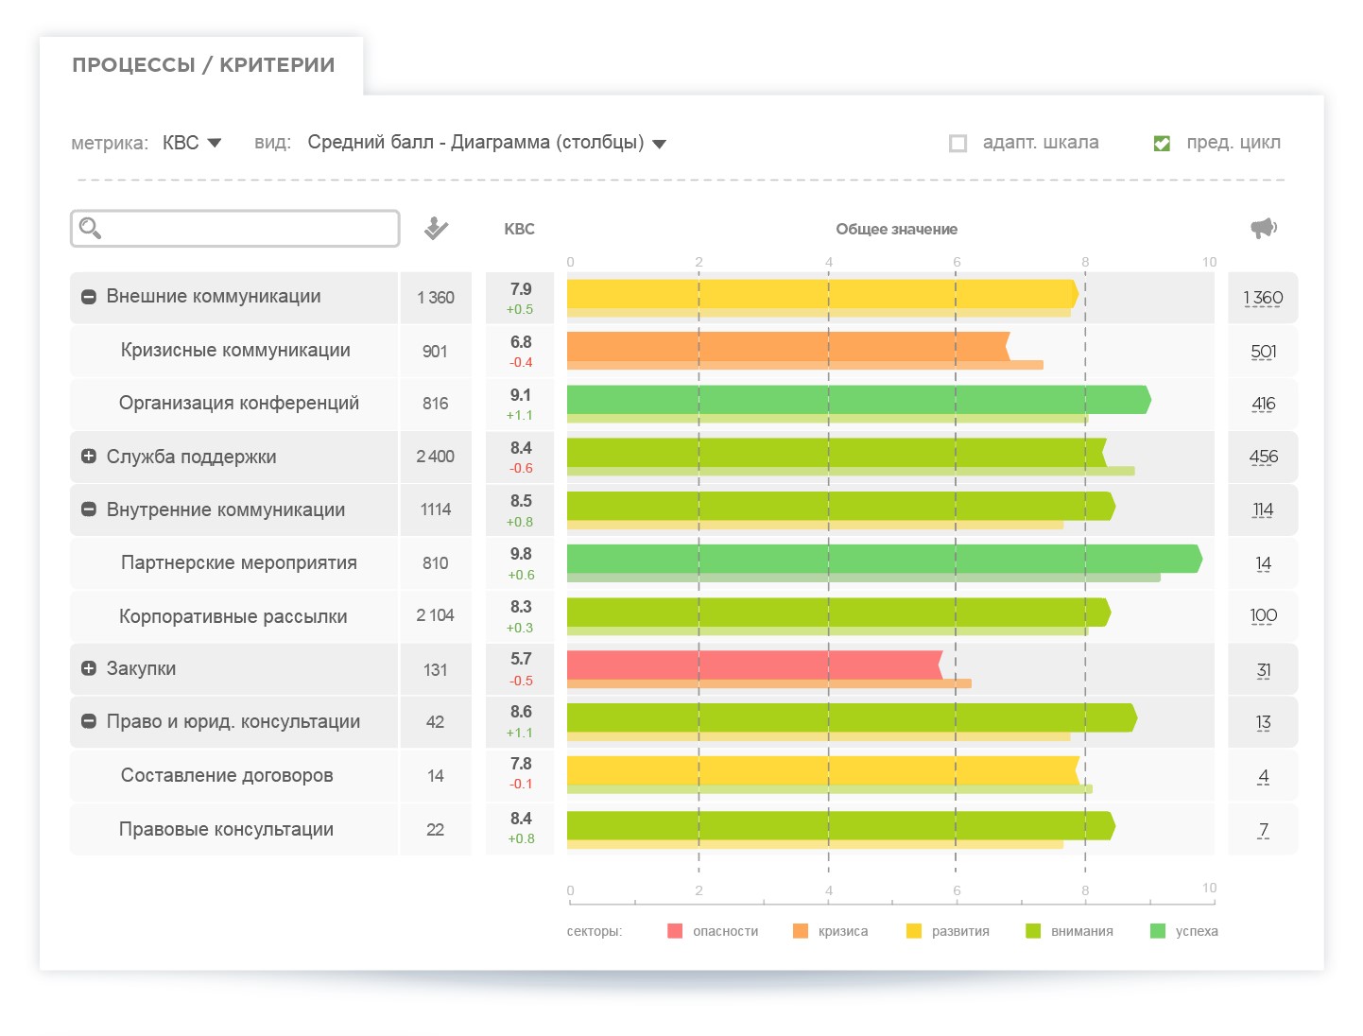This screenshot has width=1363, height=1036.
Task: Click the checkmark sort icon column header
Action: pos(436,228)
